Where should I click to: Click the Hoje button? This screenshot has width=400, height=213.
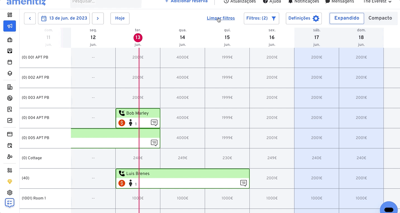click(120, 18)
